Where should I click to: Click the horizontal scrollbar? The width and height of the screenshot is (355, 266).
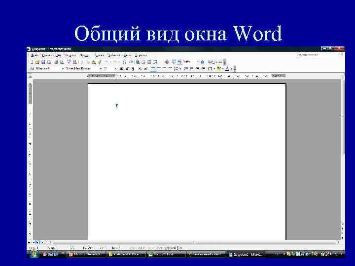tap(194, 242)
